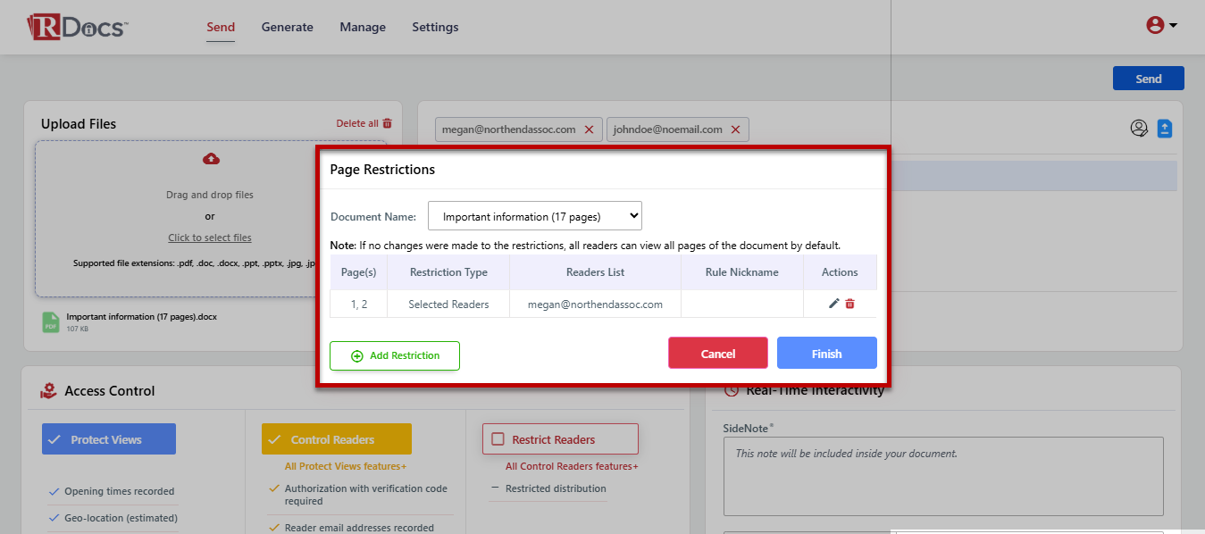This screenshot has height=534, width=1205.
Task: Remove johndoe@noemail.com recipient chip
Action: 735,129
